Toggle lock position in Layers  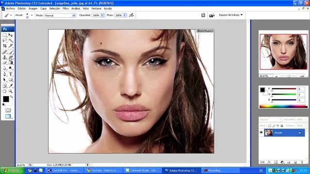pos(278,126)
